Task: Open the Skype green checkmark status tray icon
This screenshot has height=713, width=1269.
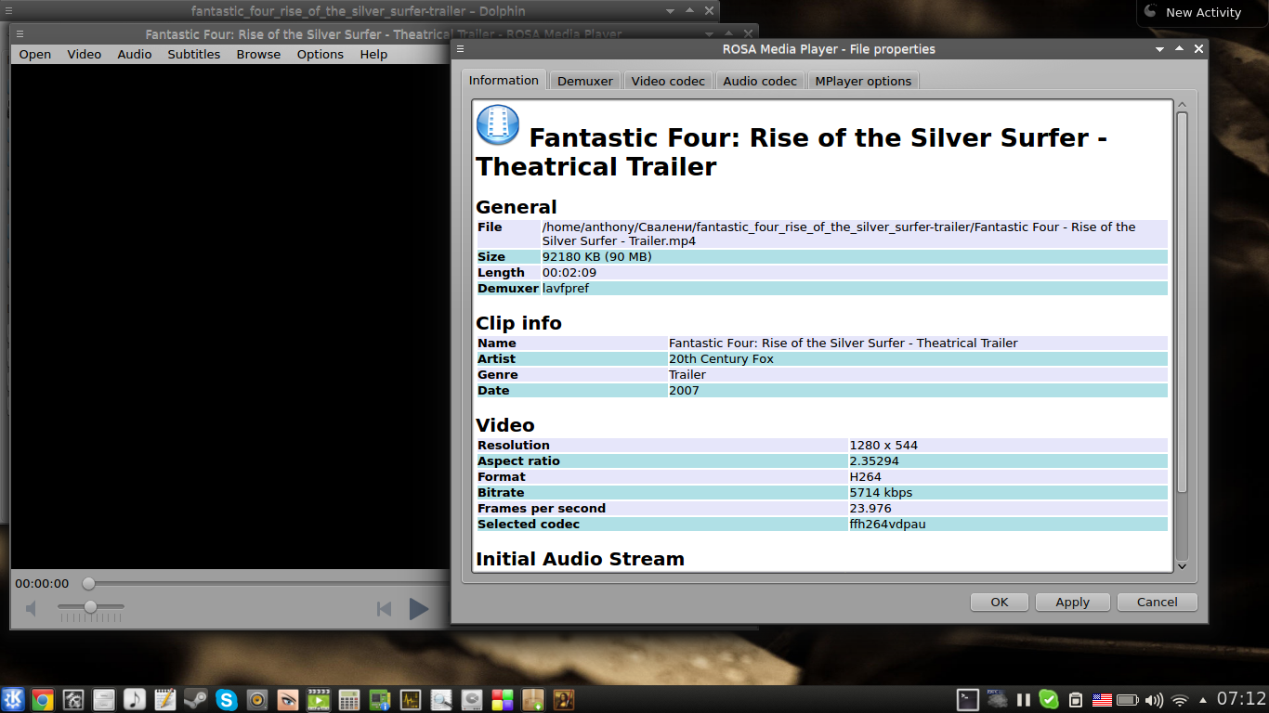Action: tap(1049, 699)
